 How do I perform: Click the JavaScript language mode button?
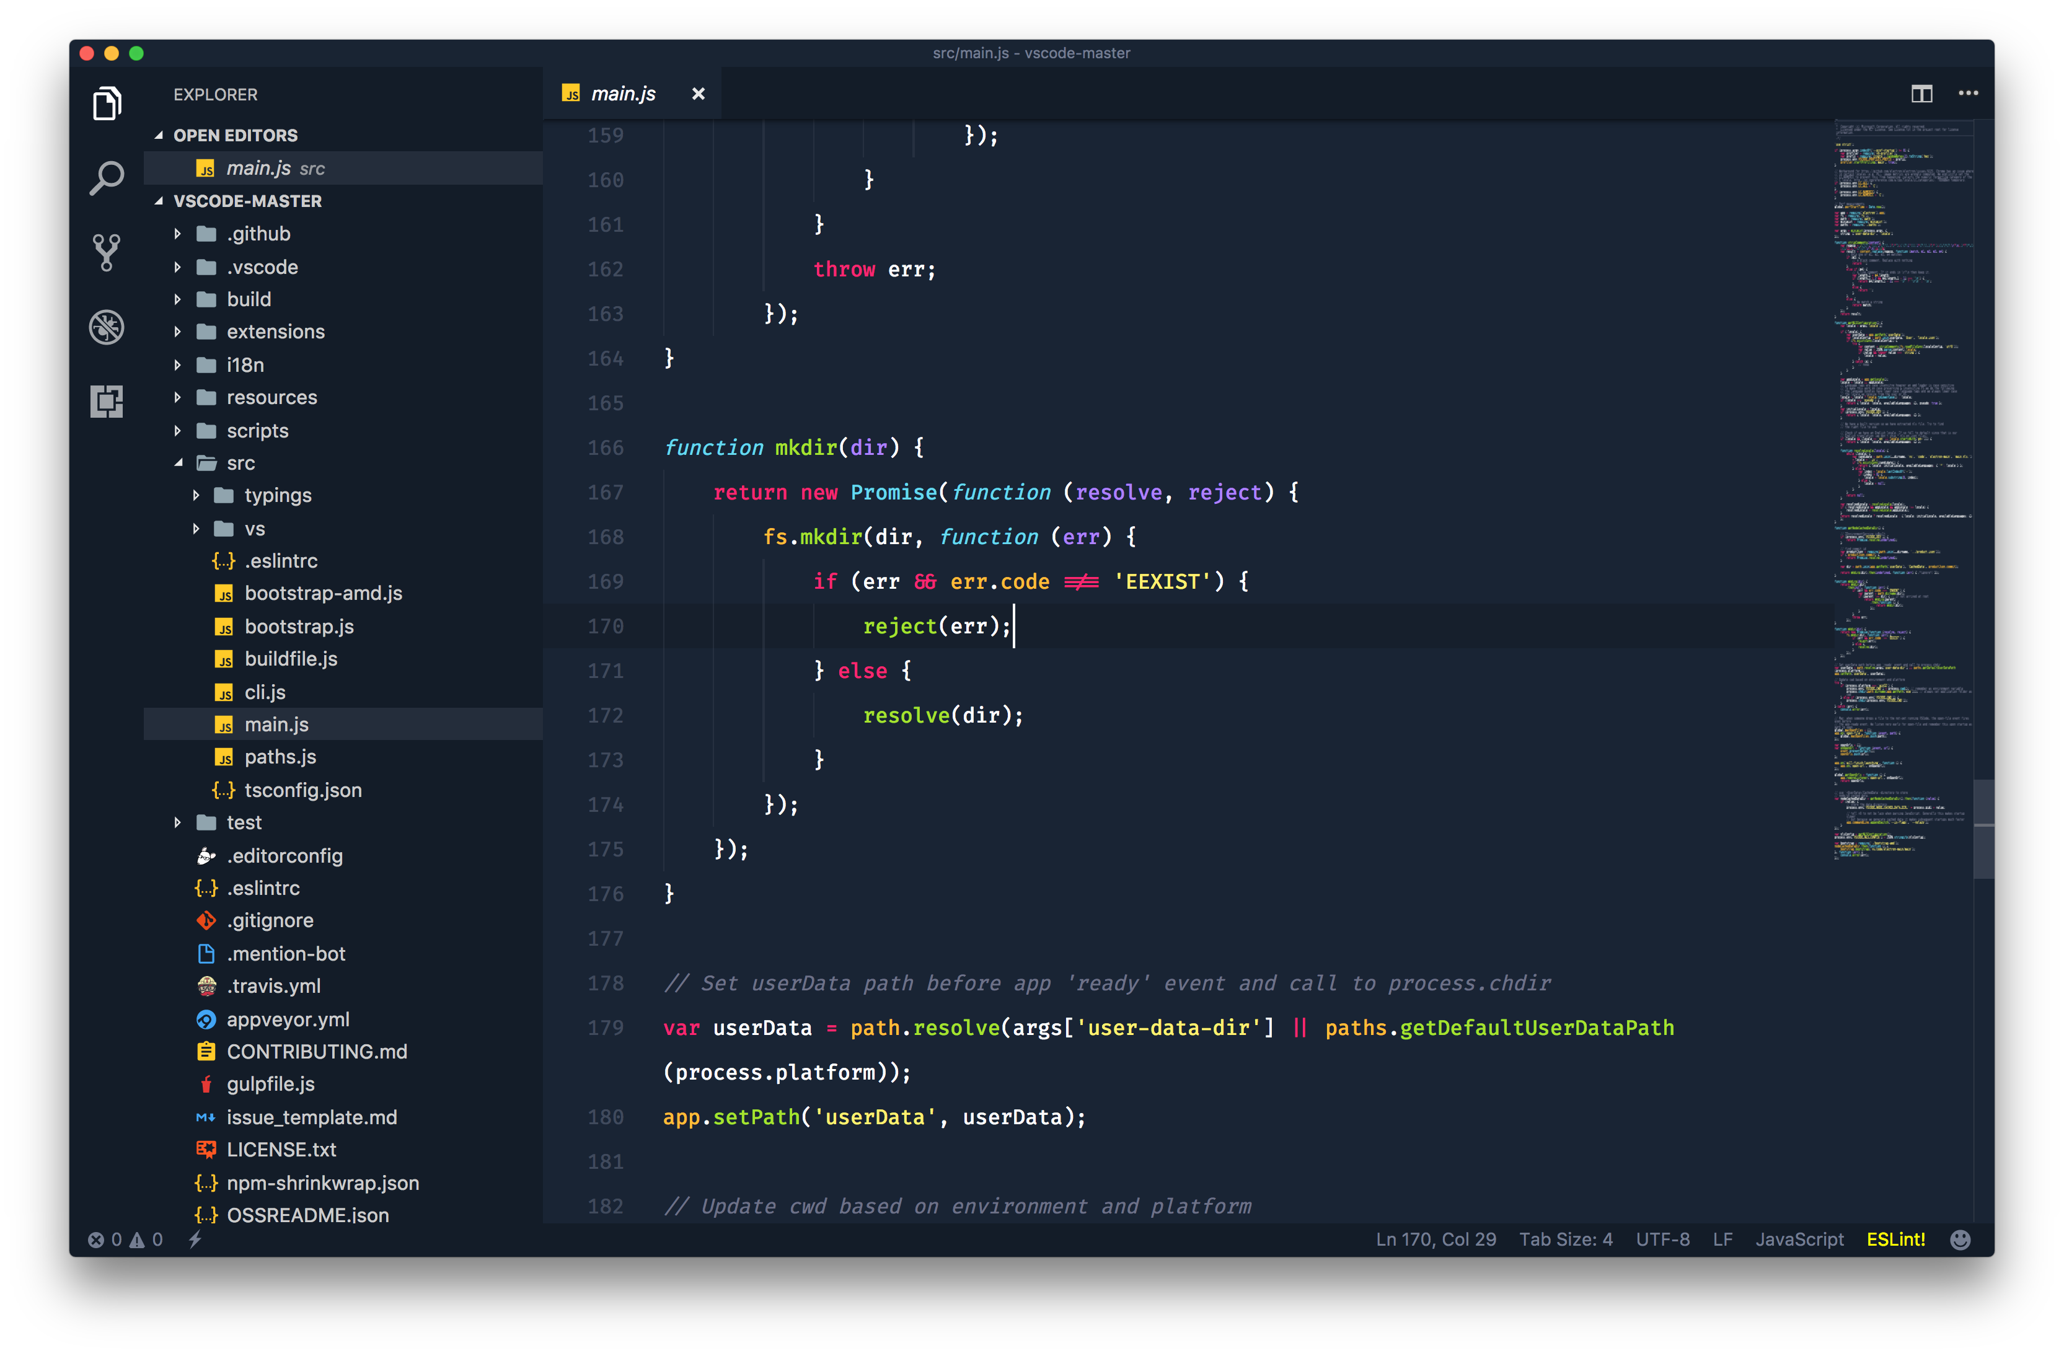(1799, 1240)
